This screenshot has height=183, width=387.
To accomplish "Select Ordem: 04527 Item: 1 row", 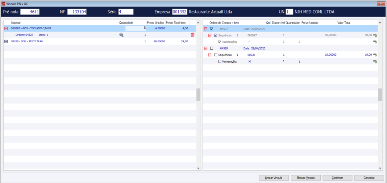I will [100, 35].
